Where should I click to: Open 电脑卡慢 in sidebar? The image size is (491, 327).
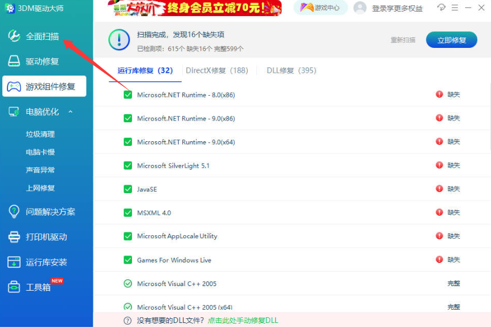pyautogui.click(x=40, y=152)
